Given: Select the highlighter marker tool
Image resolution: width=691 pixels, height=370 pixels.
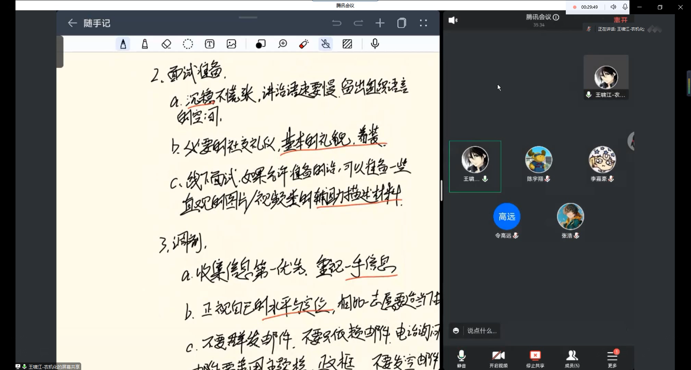Looking at the screenshot, I should [x=145, y=44].
